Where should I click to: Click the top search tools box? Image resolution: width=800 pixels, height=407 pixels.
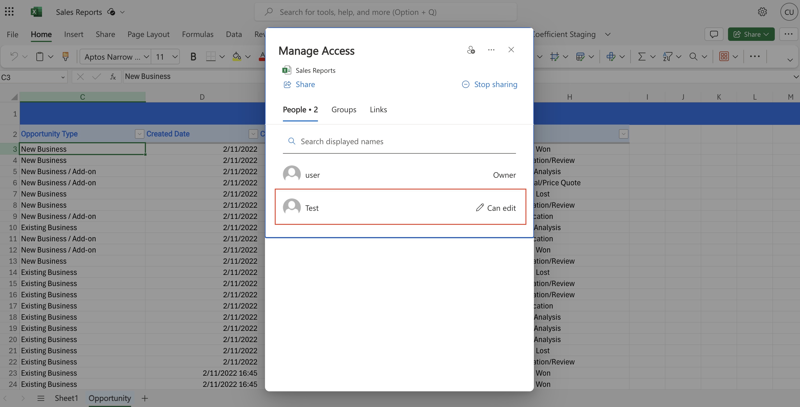385,12
